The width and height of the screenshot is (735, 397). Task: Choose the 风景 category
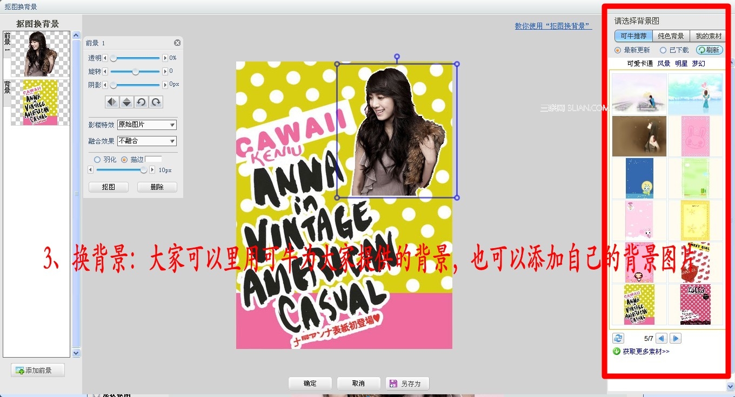tap(664, 64)
